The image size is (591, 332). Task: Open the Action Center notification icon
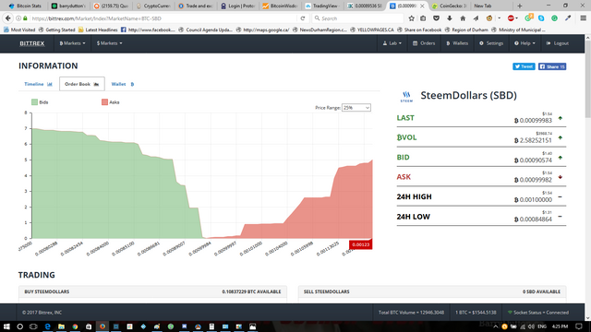(579, 326)
